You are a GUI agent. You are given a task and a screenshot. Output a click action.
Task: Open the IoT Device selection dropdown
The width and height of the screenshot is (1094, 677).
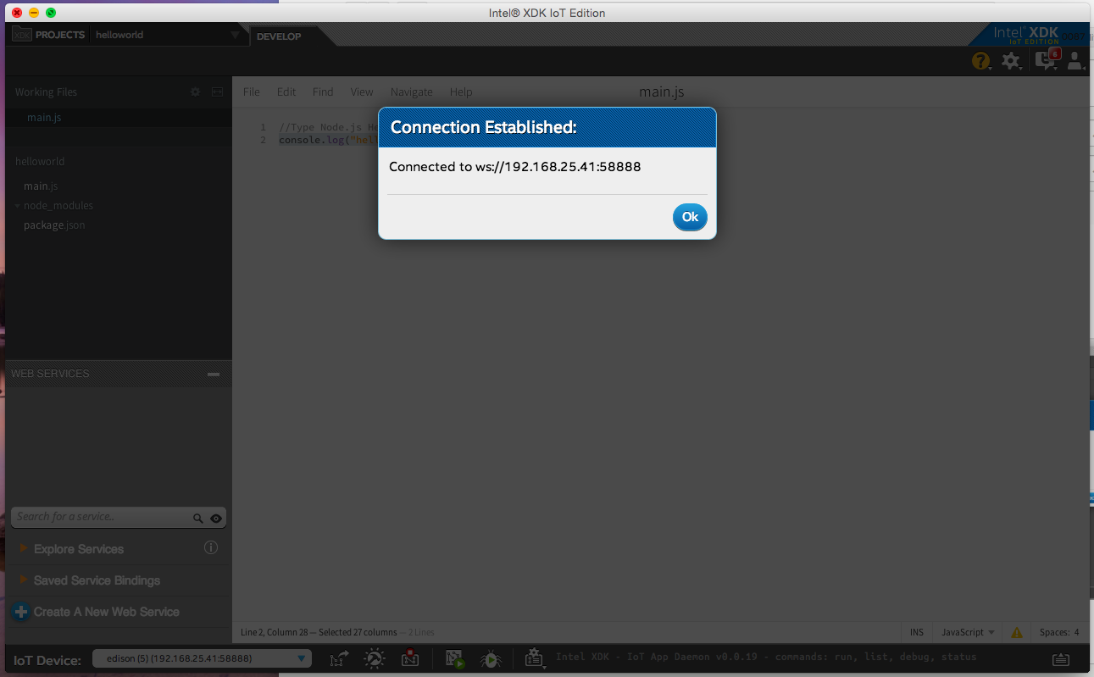tap(202, 658)
